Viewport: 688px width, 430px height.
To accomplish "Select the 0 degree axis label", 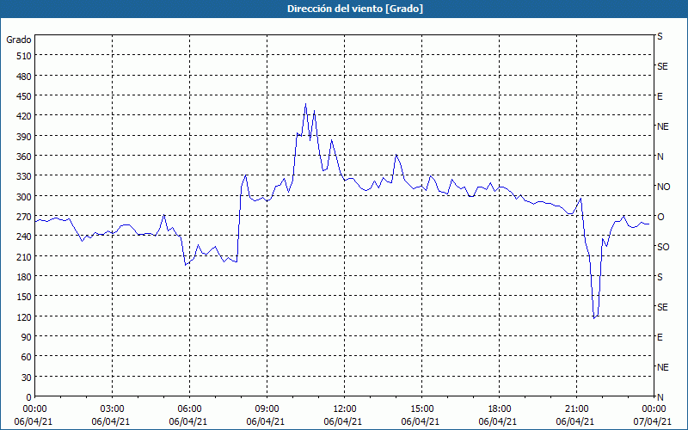I will tap(29, 397).
